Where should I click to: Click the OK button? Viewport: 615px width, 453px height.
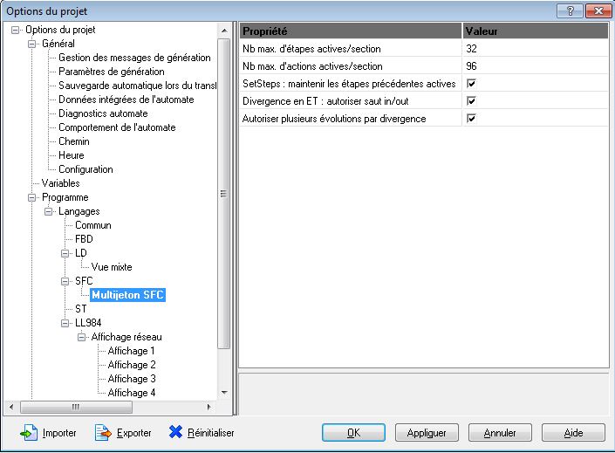pos(353,433)
